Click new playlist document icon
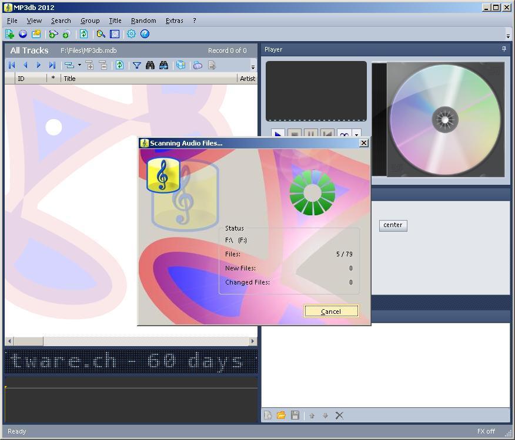515x440 pixels. click(x=267, y=415)
